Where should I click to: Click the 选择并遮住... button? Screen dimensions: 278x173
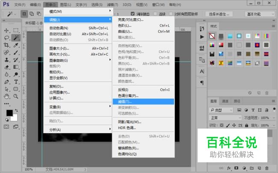tap(219, 14)
